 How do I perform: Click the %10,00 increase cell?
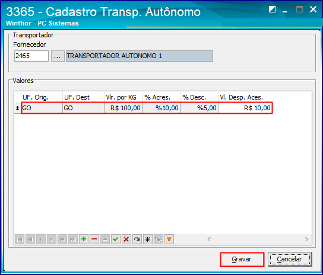(161, 108)
